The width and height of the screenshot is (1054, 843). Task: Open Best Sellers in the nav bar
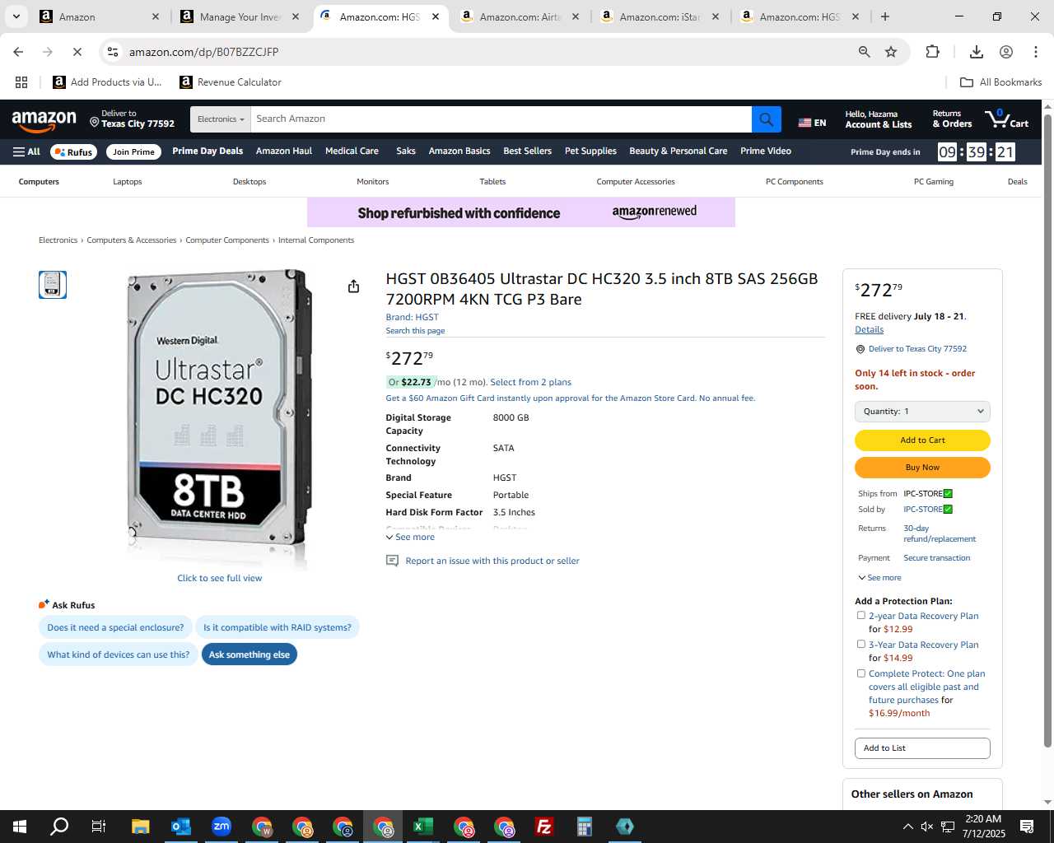pyautogui.click(x=527, y=151)
